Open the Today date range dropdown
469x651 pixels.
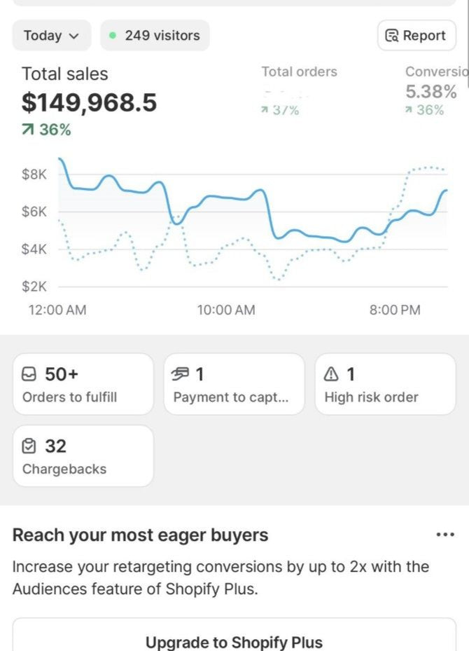(51, 35)
